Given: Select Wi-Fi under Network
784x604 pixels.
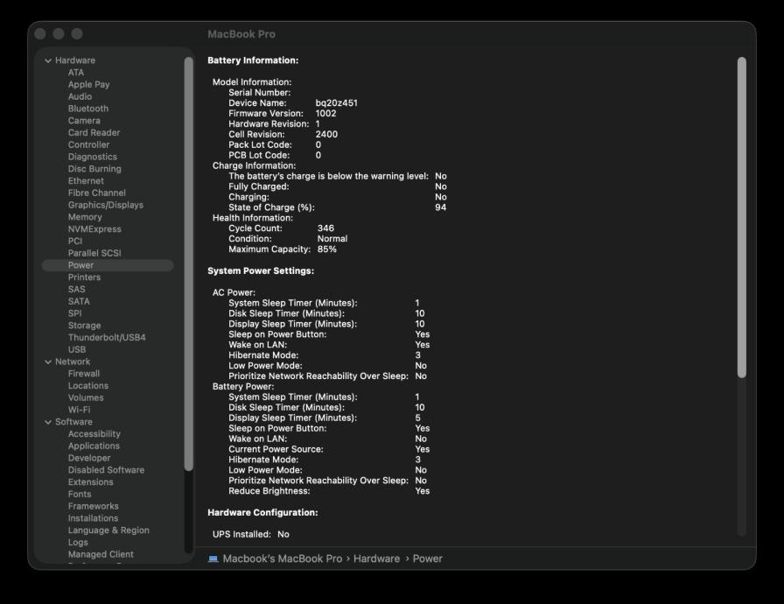Looking at the screenshot, I should [80, 410].
